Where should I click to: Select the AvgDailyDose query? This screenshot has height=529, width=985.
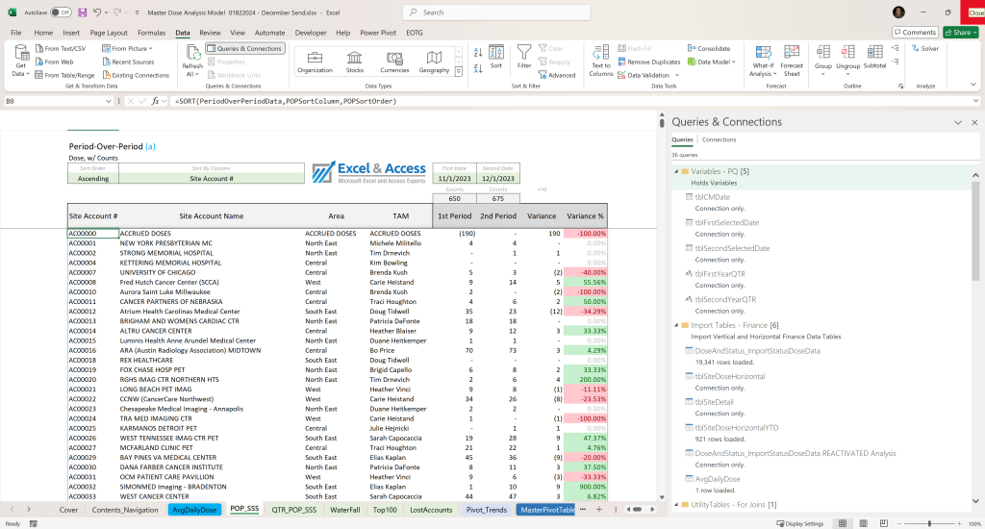coord(718,479)
